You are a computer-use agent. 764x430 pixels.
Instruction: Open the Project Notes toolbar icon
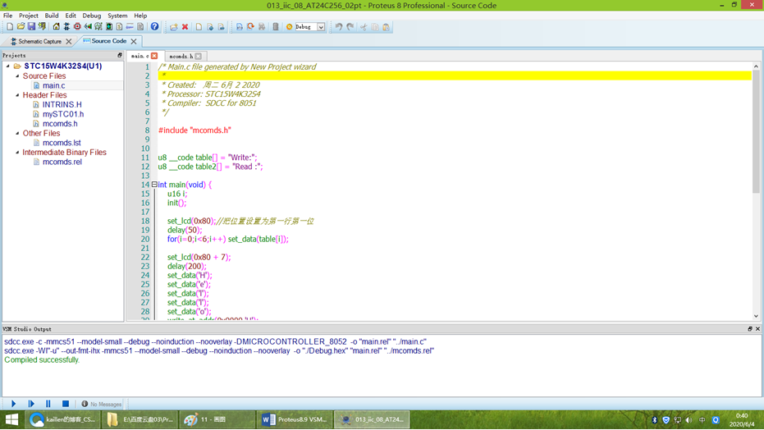[140, 27]
